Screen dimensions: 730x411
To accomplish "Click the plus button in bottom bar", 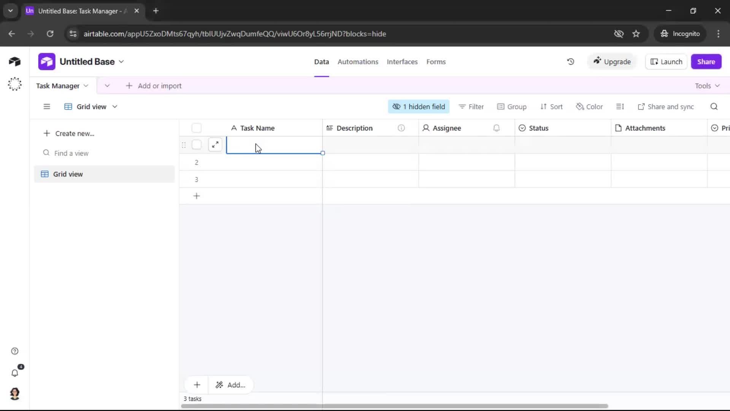I will tap(197, 385).
